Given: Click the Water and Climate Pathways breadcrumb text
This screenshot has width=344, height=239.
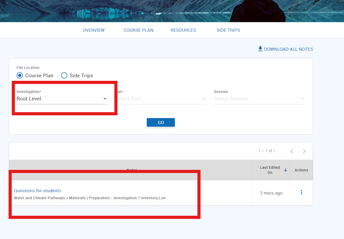Looking at the screenshot, I should (x=39, y=198).
